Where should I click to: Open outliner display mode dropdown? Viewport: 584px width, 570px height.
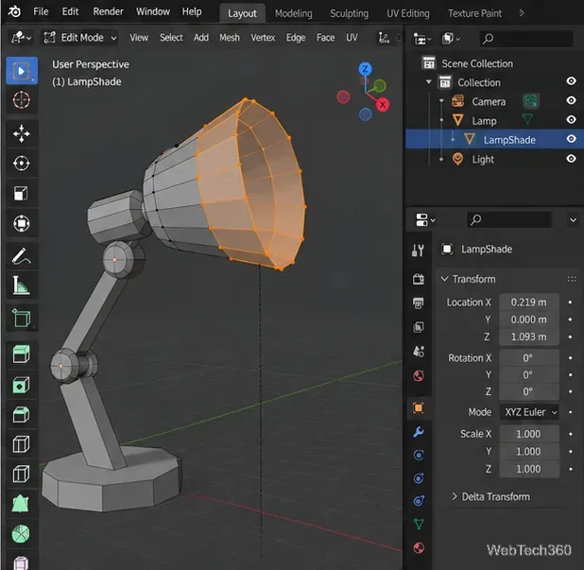point(422,39)
